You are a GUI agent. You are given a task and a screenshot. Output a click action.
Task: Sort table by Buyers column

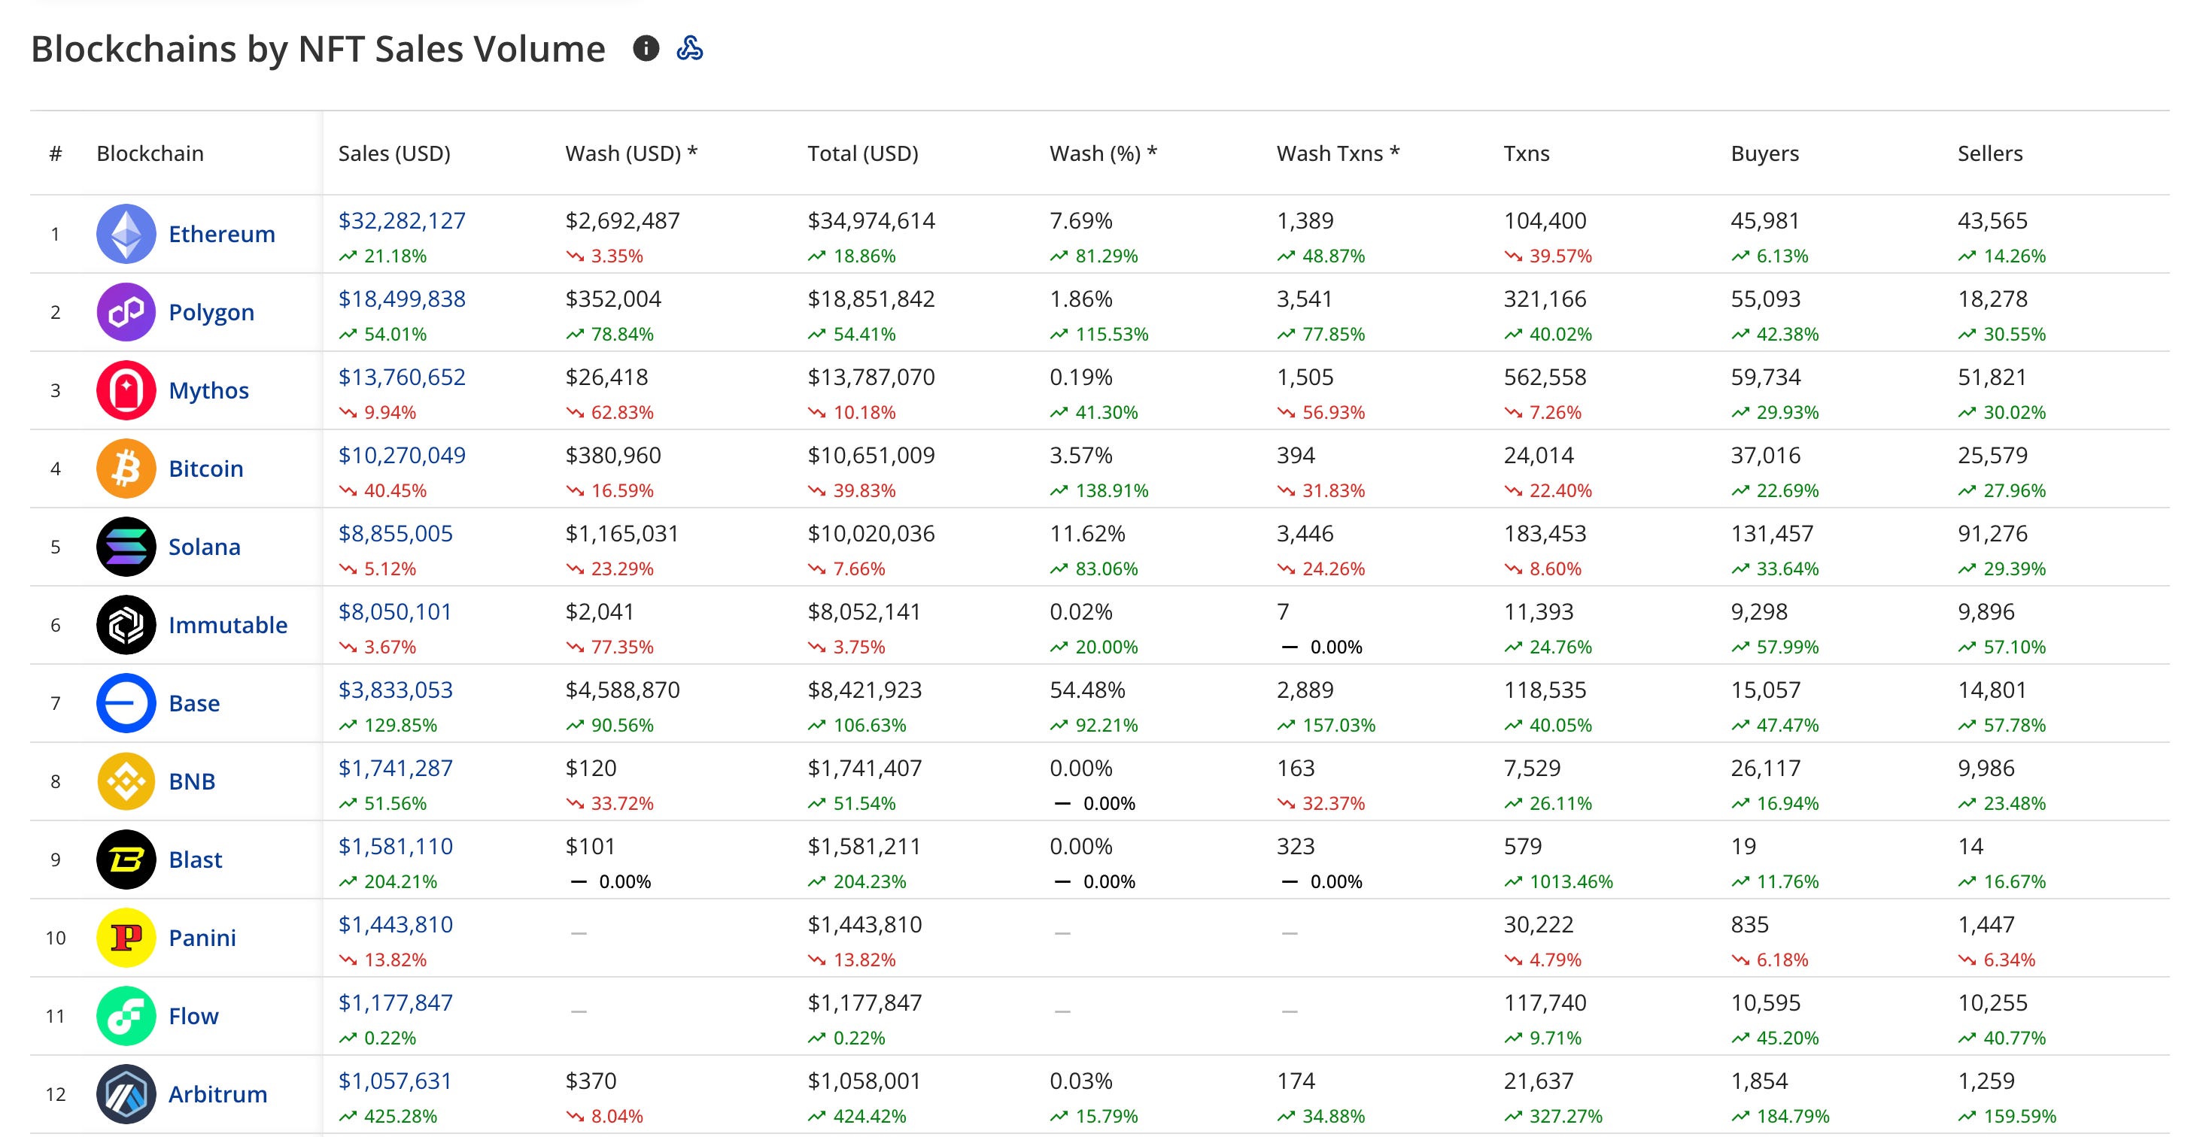coord(1764,153)
